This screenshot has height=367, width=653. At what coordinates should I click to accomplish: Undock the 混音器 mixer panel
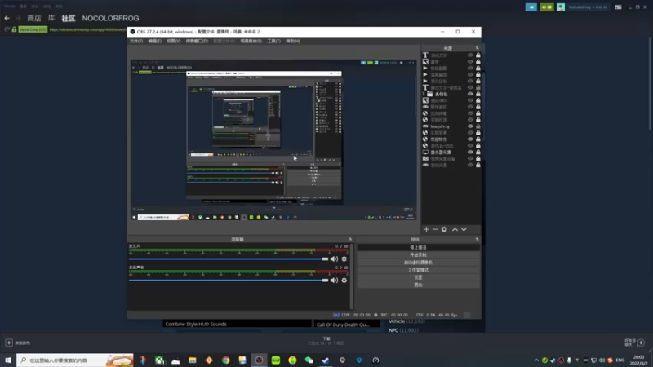click(350, 239)
